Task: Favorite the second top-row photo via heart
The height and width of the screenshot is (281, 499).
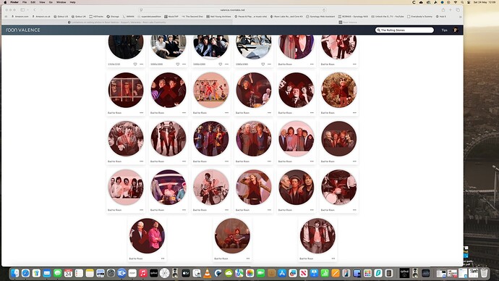Action: pyautogui.click(x=178, y=64)
